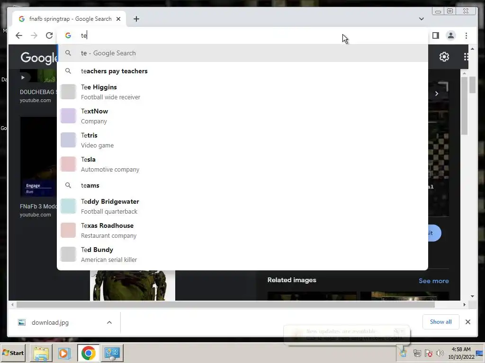Click the action center flag icon

[428, 353]
